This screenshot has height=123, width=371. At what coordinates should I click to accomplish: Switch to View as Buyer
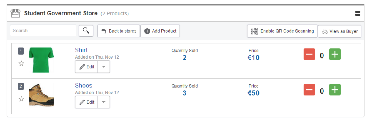pos(340,31)
